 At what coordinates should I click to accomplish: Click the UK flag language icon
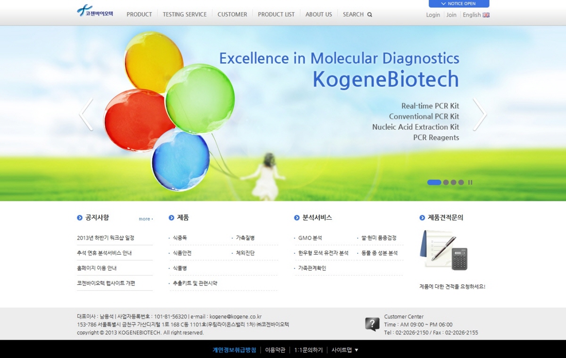point(486,15)
